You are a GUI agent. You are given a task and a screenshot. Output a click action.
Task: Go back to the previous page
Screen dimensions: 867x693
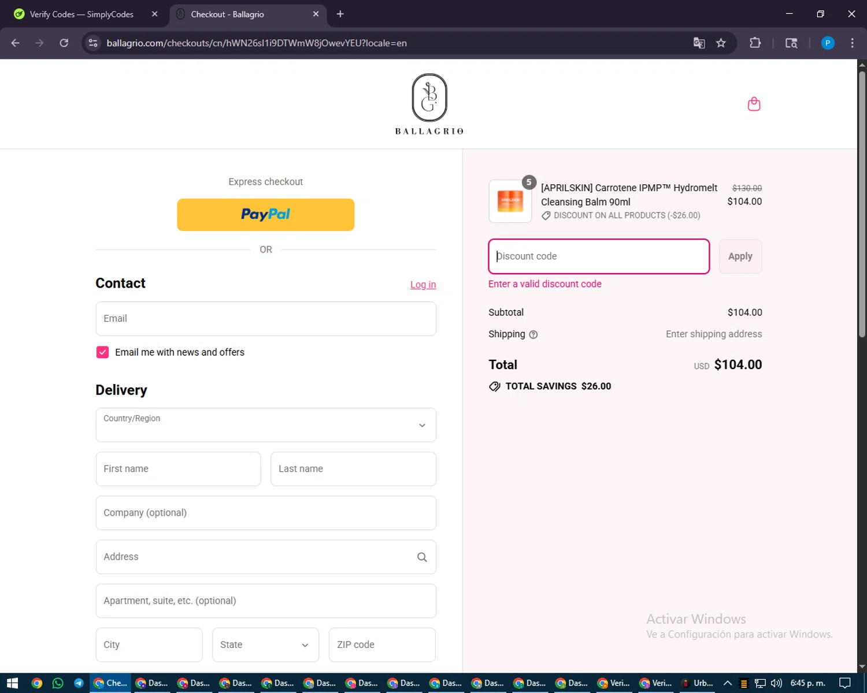[16, 43]
